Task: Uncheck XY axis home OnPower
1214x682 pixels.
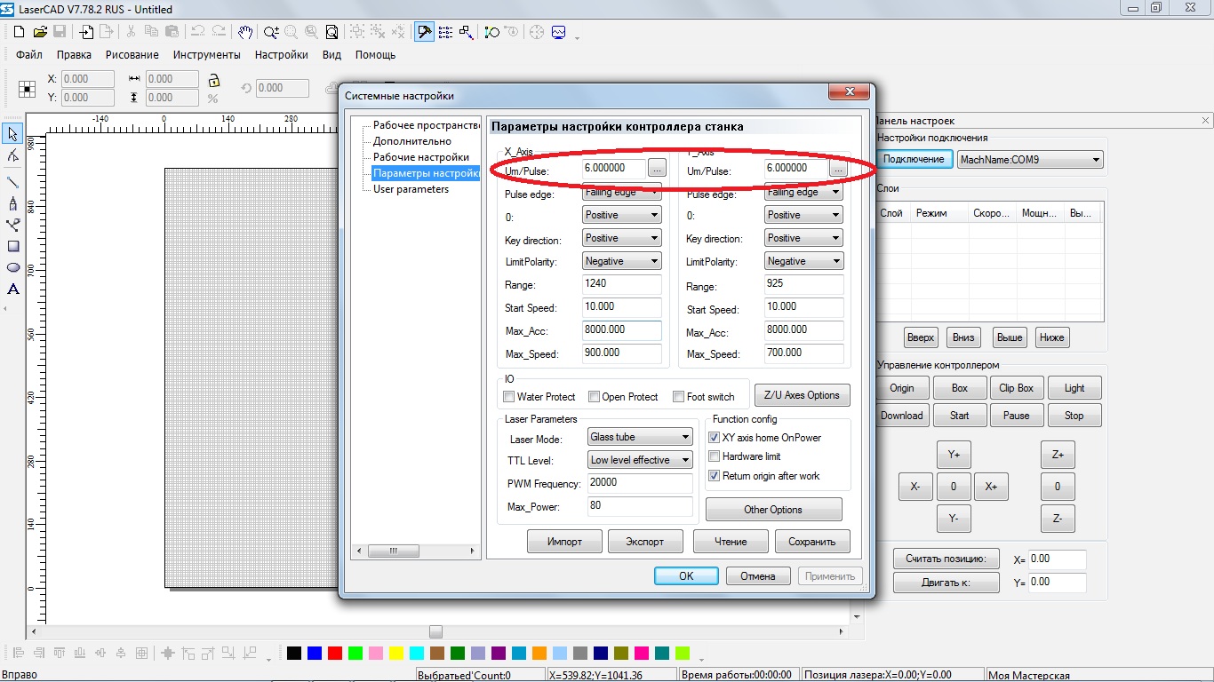Action: coord(714,438)
